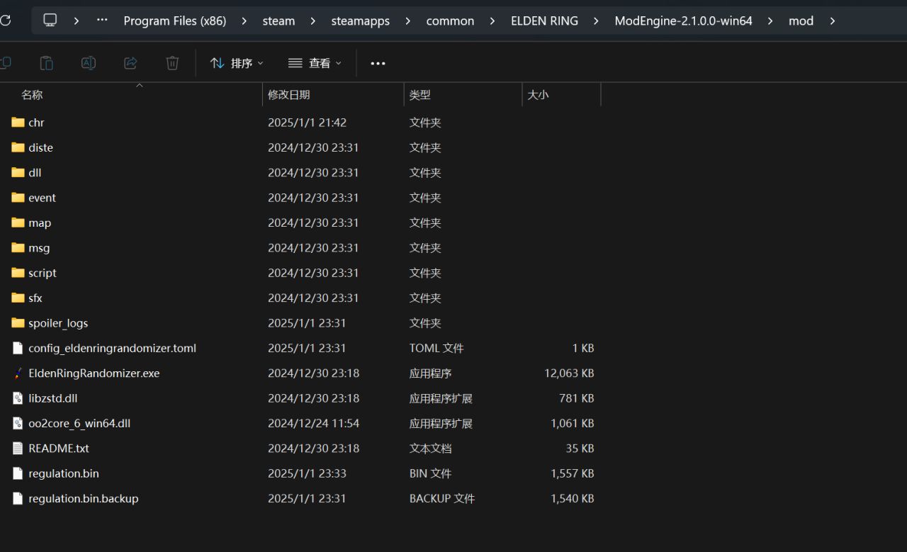Viewport: 907px width, 552px height.
Task: Click the type 文本文档
Action: click(431, 449)
